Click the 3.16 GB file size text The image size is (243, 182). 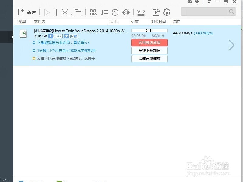pyautogui.click(x=41, y=36)
